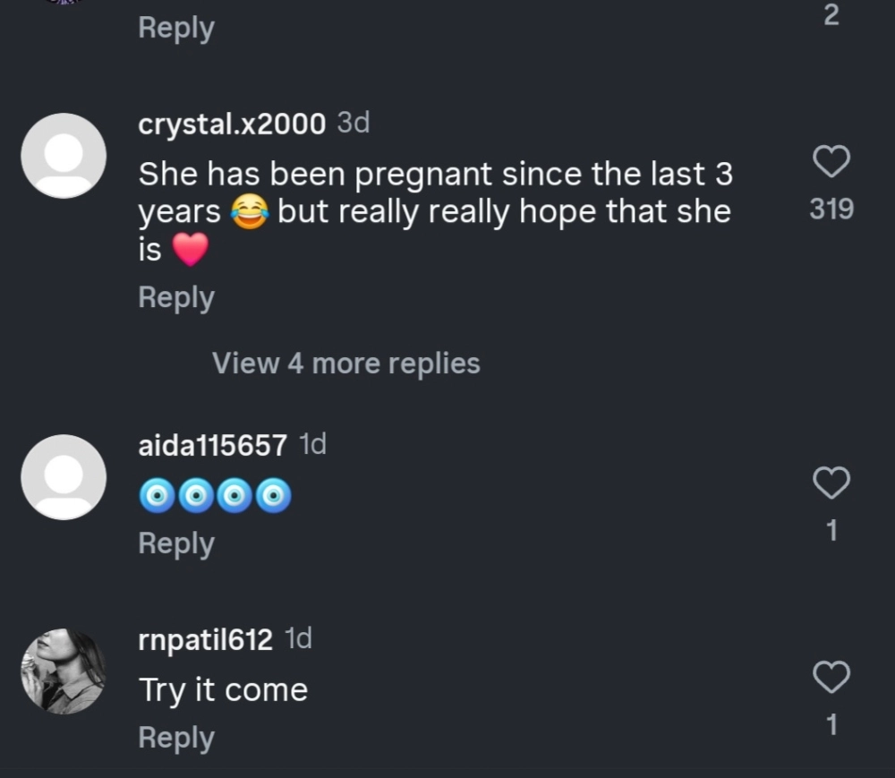Reply to rnpatil612's comment

pyautogui.click(x=176, y=738)
